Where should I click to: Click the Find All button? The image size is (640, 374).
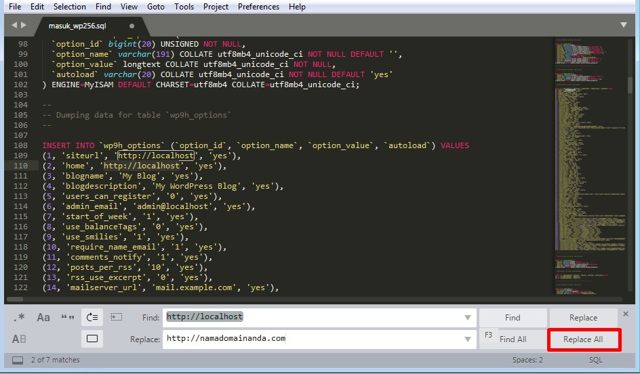[513, 340]
